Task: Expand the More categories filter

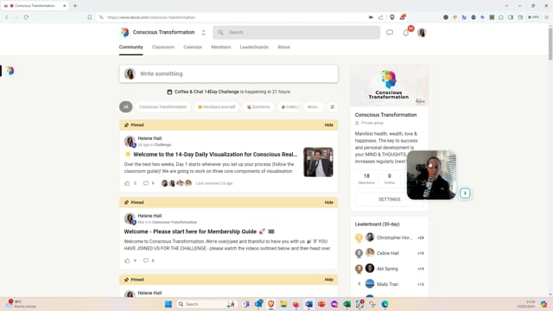Action: (x=313, y=107)
